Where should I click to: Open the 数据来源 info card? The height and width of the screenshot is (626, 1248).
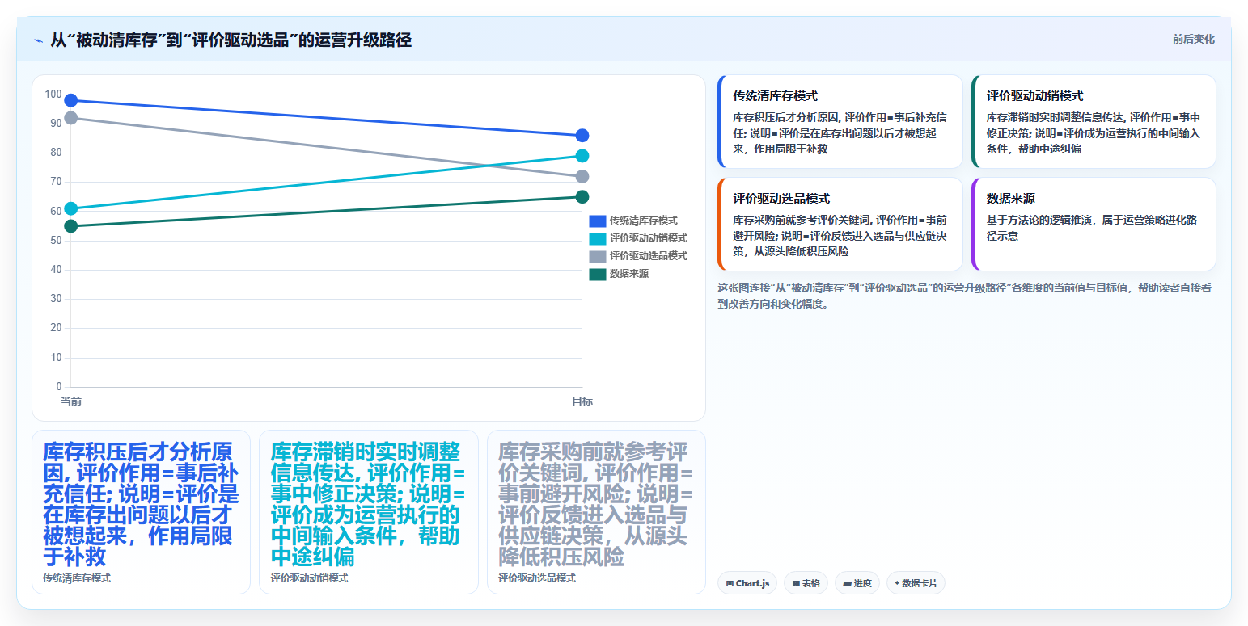1094,224
